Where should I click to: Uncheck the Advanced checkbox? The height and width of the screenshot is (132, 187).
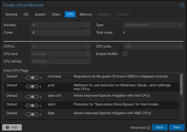(149, 127)
